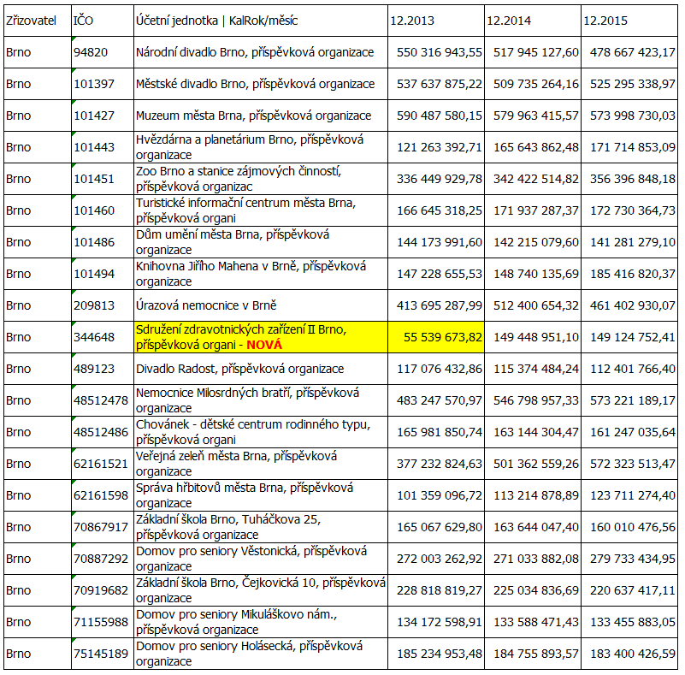
Task: Click the Národní divadlo Brno name cell
Action: (261, 52)
